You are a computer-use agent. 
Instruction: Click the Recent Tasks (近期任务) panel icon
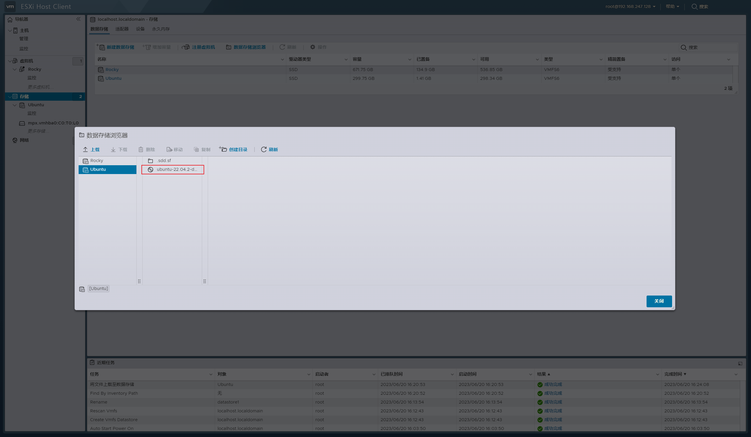[x=92, y=362]
